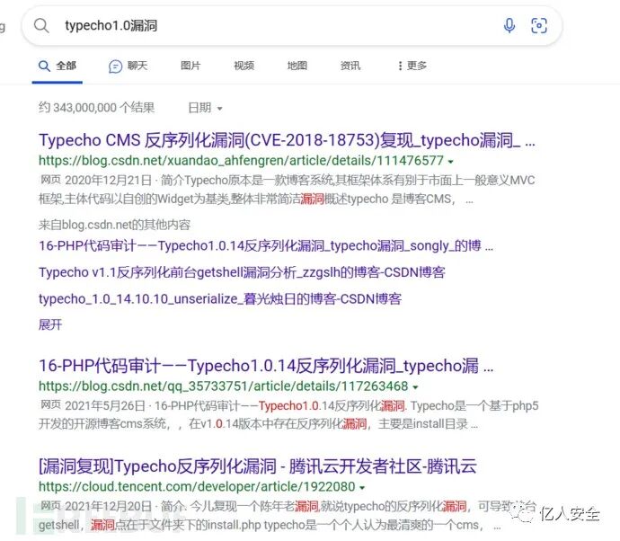
Task: Select the 全部 tab
Action: [x=58, y=66]
